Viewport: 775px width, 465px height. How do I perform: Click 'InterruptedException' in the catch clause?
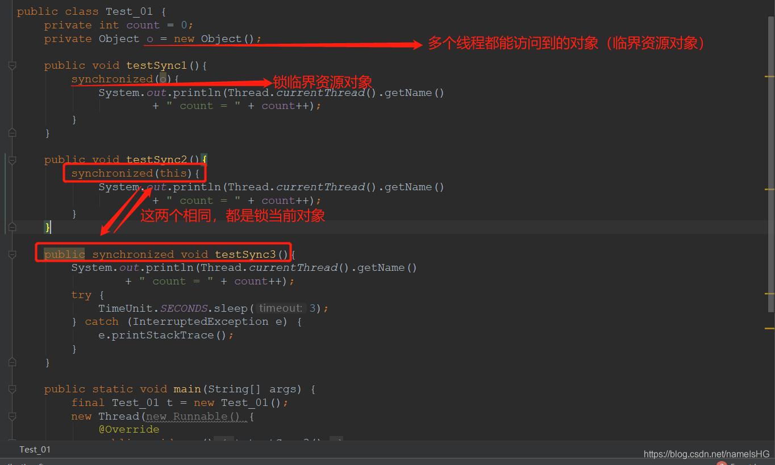[201, 322]
